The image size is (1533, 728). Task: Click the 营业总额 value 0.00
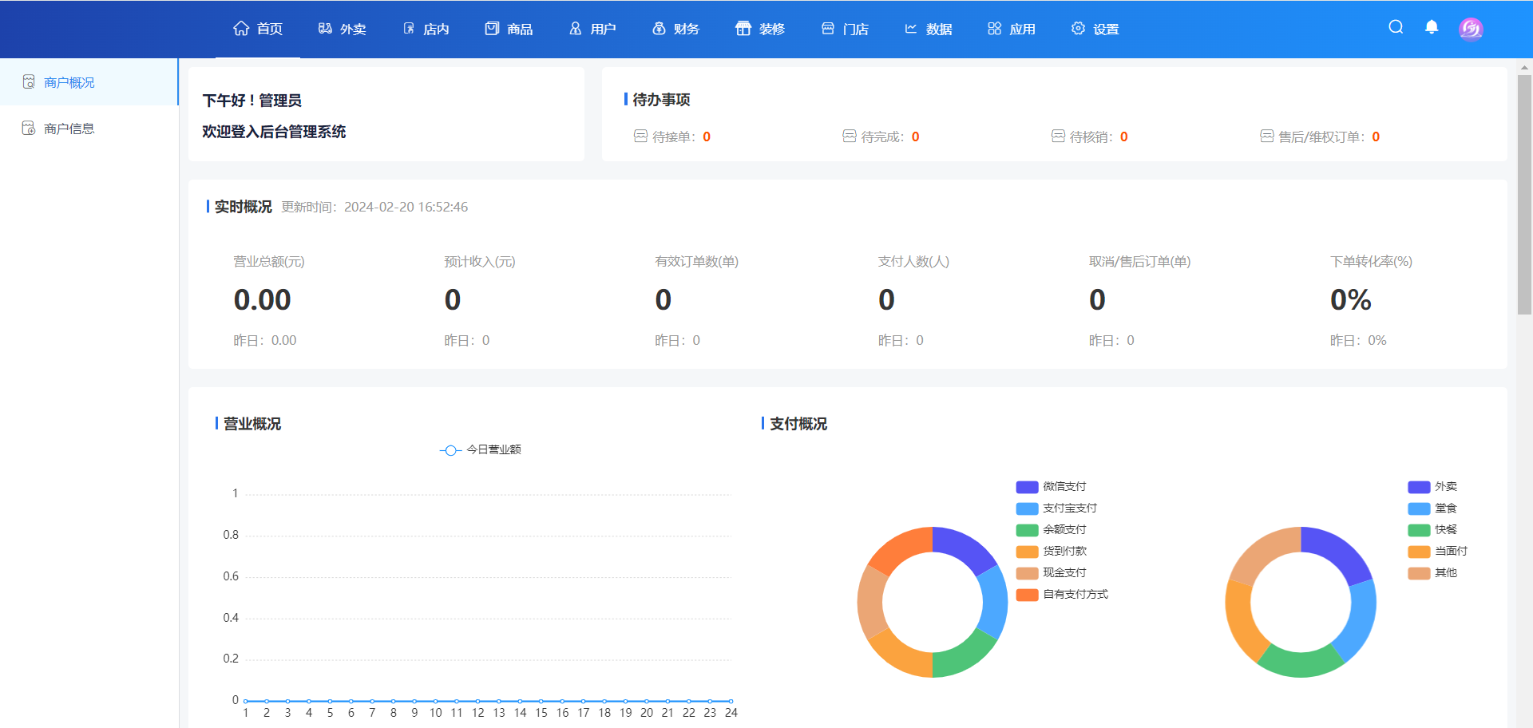click(x=262, y=300)
